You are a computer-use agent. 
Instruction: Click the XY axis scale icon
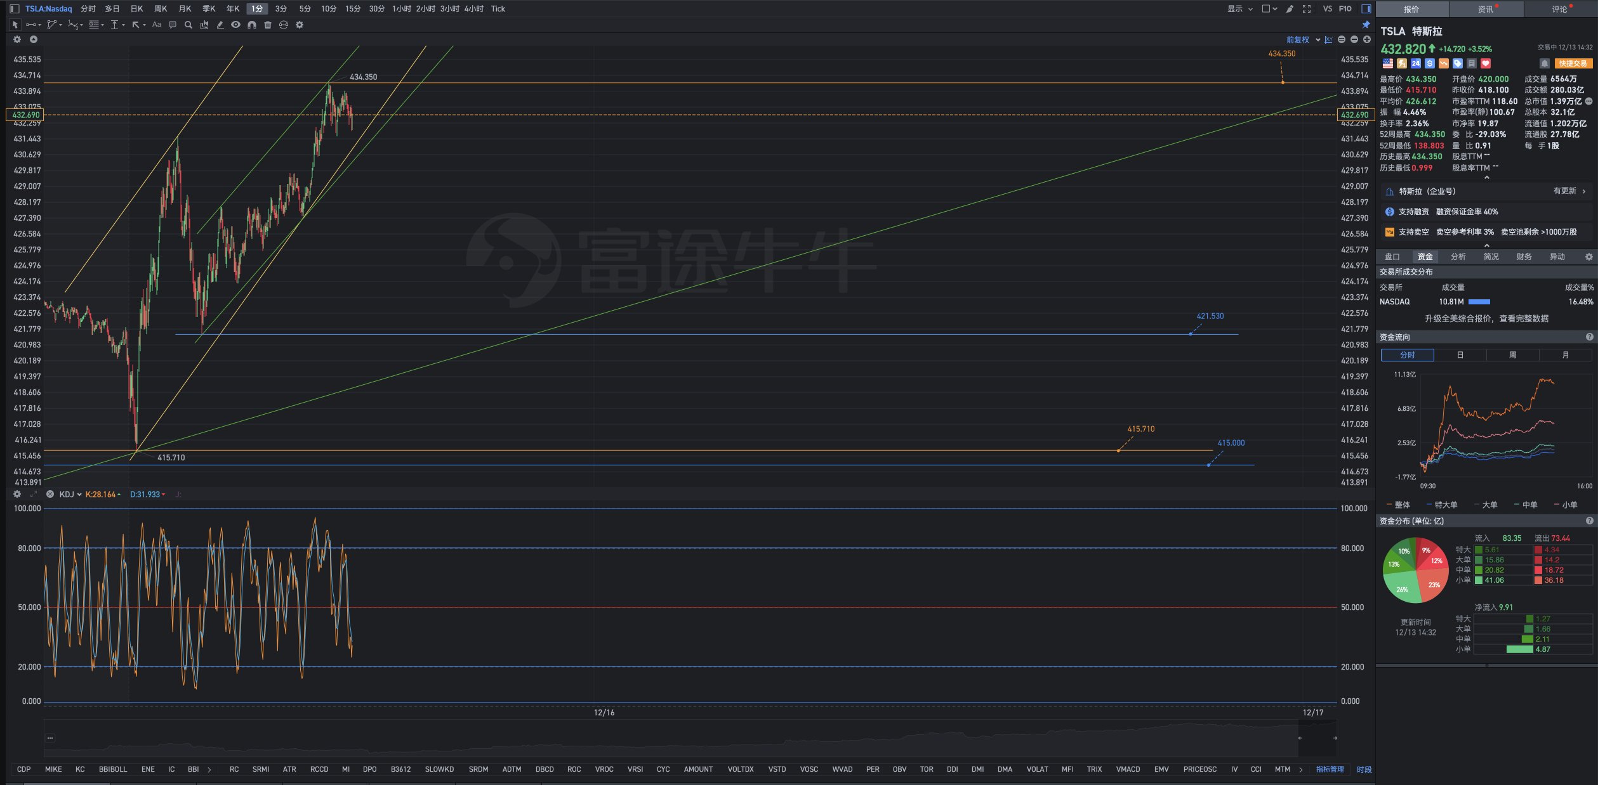click(x=1329, y=39)
